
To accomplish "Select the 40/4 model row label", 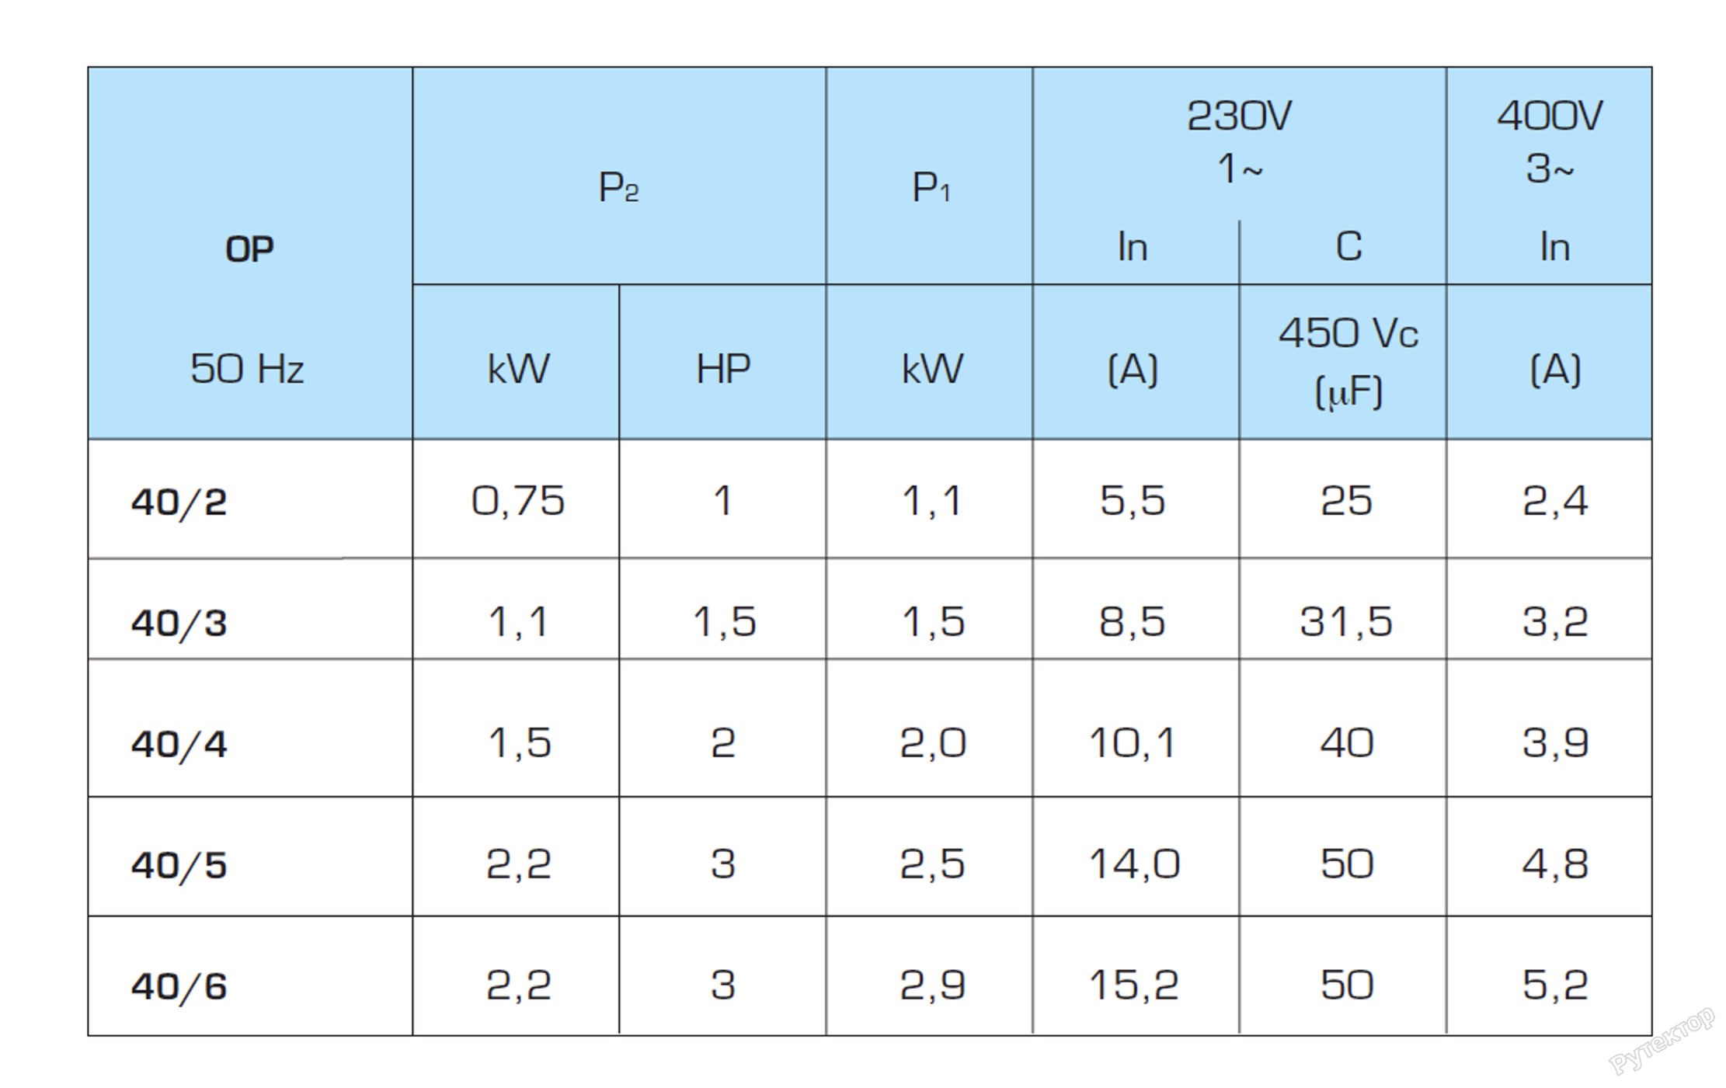I will [x=179, y=744].
